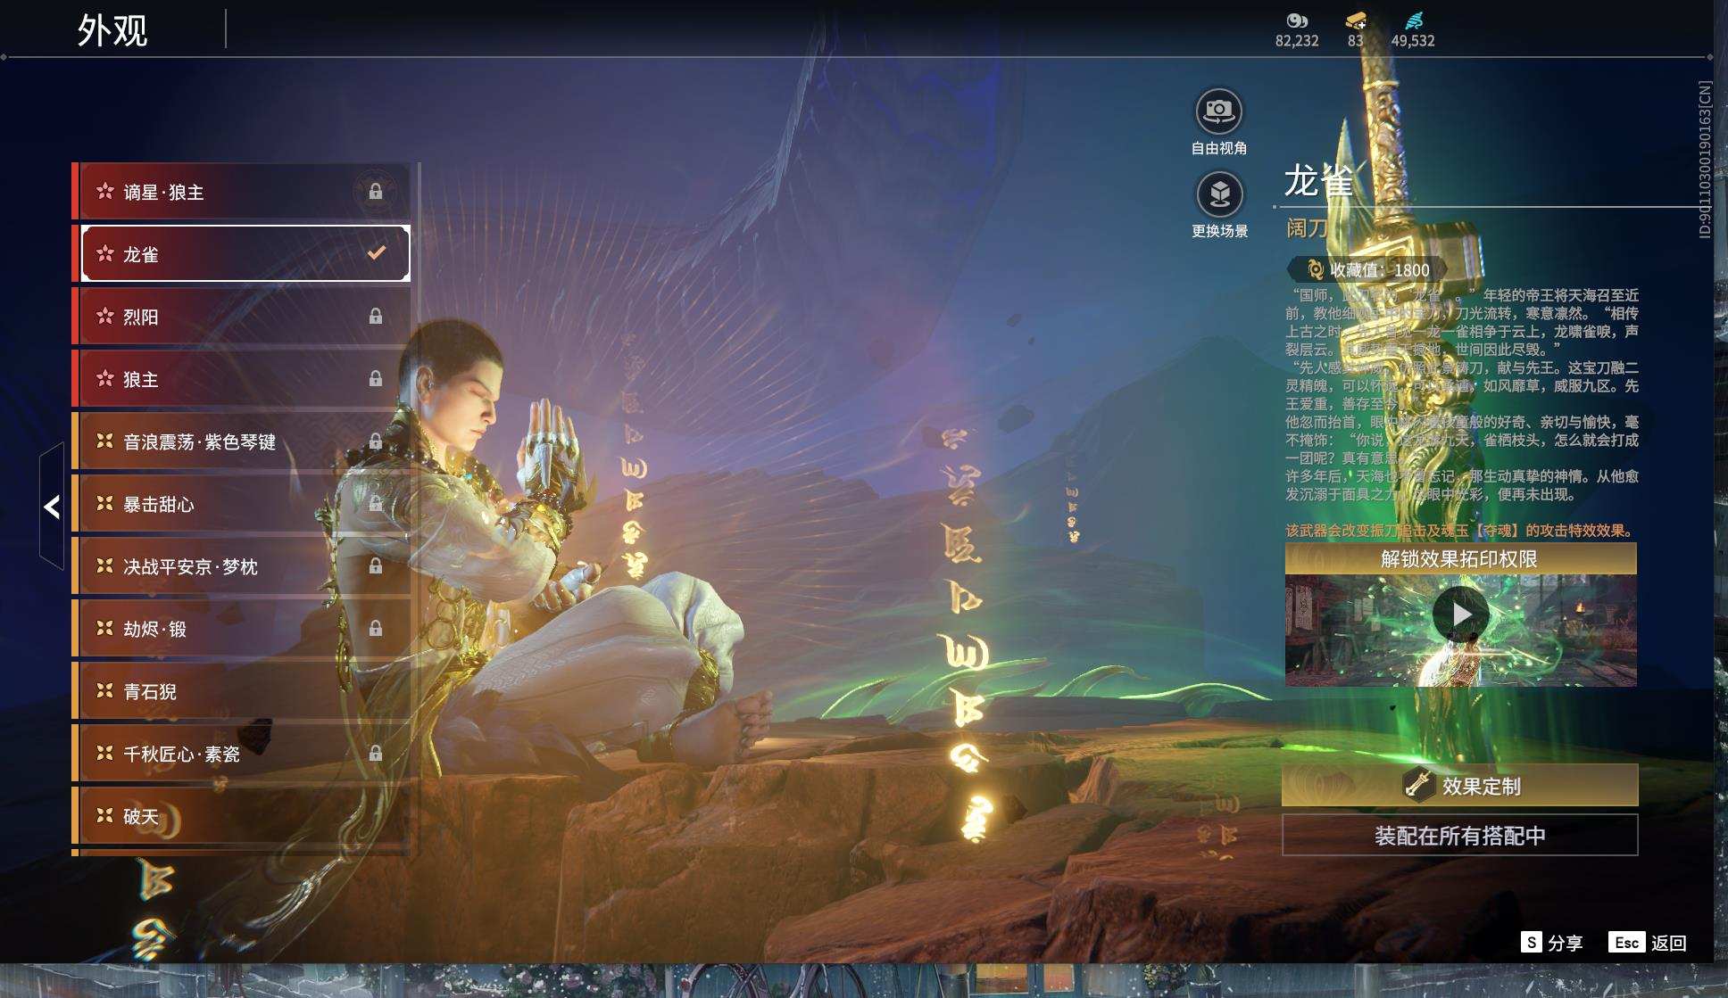Click 装配在所有搭配中 button
The height and width of the screenshot is (998, 1728).
click(1460, 836)
